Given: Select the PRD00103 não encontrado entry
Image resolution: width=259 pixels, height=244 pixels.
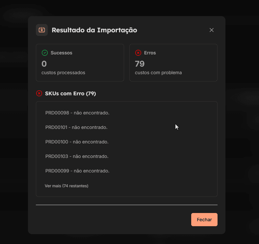Looking at the screenshot, I should tap(77, 156).
